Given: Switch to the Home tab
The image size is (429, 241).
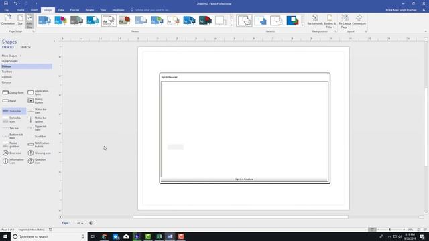Looking at the screenshot, I should coord(21,10).
